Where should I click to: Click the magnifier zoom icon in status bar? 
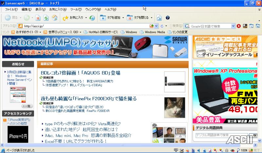click(x=238, y=150)
